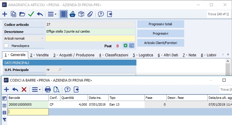The width and height of the screenshot is (232, 125).
Task: Click the paperclip attachments icon
Action: [x=90, y=14]
